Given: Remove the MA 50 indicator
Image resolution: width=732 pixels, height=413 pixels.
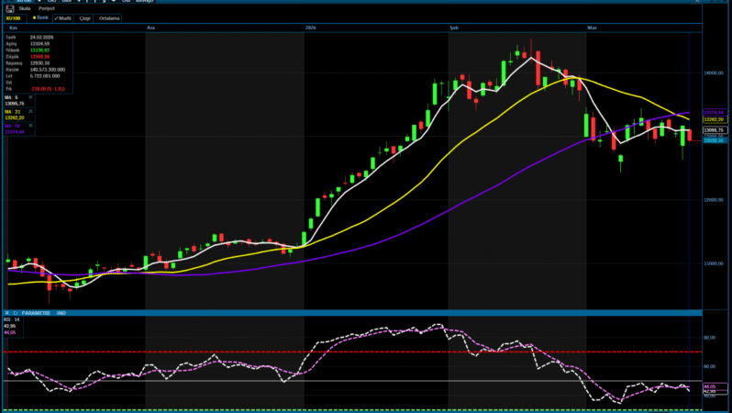Looking at the screenshot, I should click(x=29, y=127).
